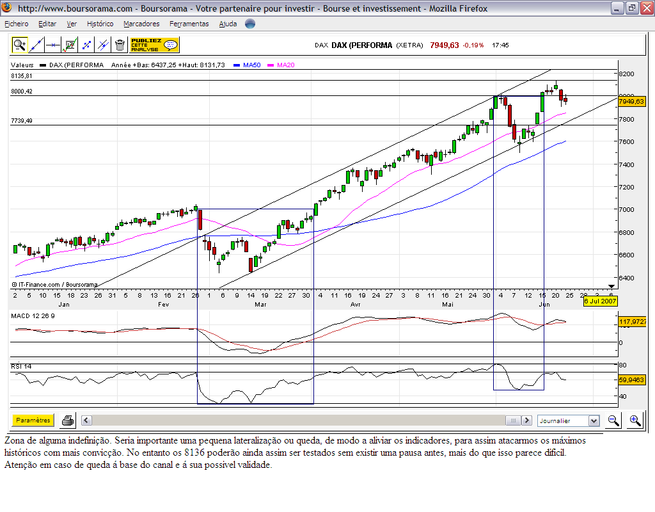Select the horizontal line drawing tool
The height and width of the screenshot is (512, 655).
coord(53,45)
